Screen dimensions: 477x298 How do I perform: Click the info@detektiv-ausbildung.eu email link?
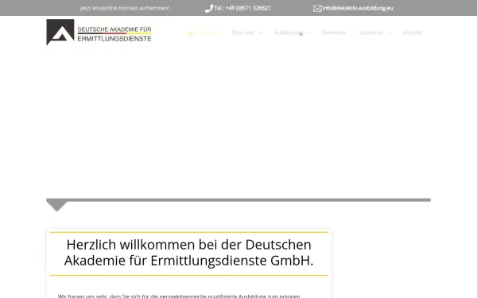[358, 8]
